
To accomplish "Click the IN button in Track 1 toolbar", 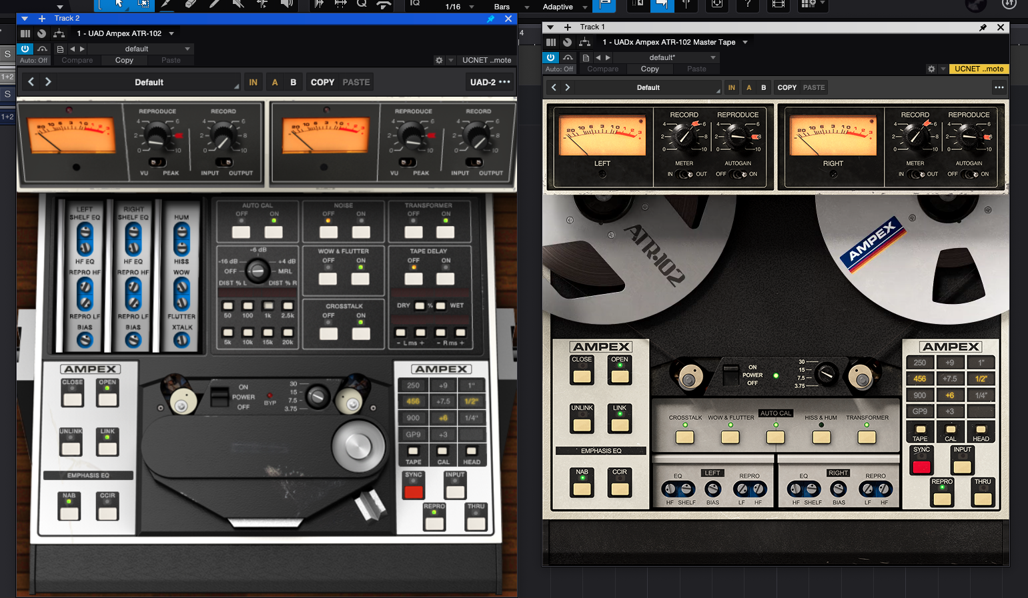I will coord(732,87).
